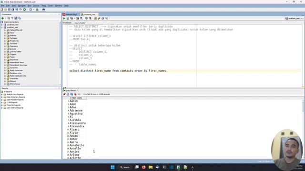Select the Indexes tree item
The height and width of the screenshot is (171, 305).
[x=13, y=36]
